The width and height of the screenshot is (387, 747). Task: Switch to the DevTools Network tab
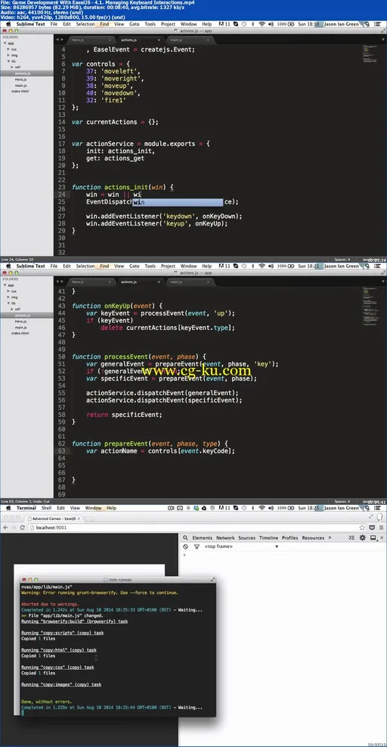click(x=226, y=538)
